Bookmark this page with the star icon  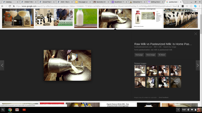coord(178,6)
